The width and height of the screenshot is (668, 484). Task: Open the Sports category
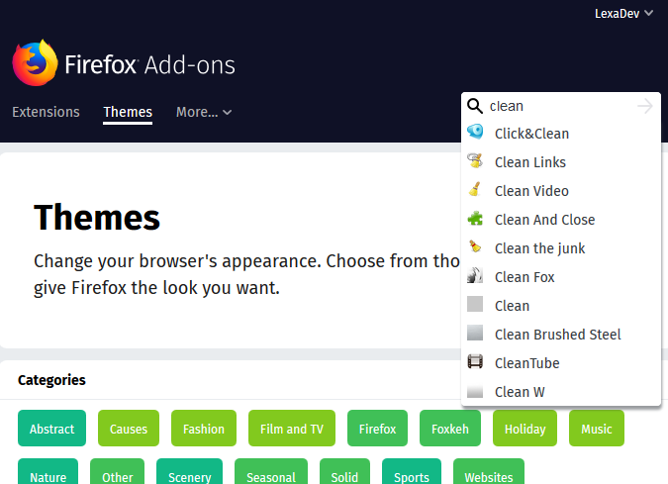[412, 472]
